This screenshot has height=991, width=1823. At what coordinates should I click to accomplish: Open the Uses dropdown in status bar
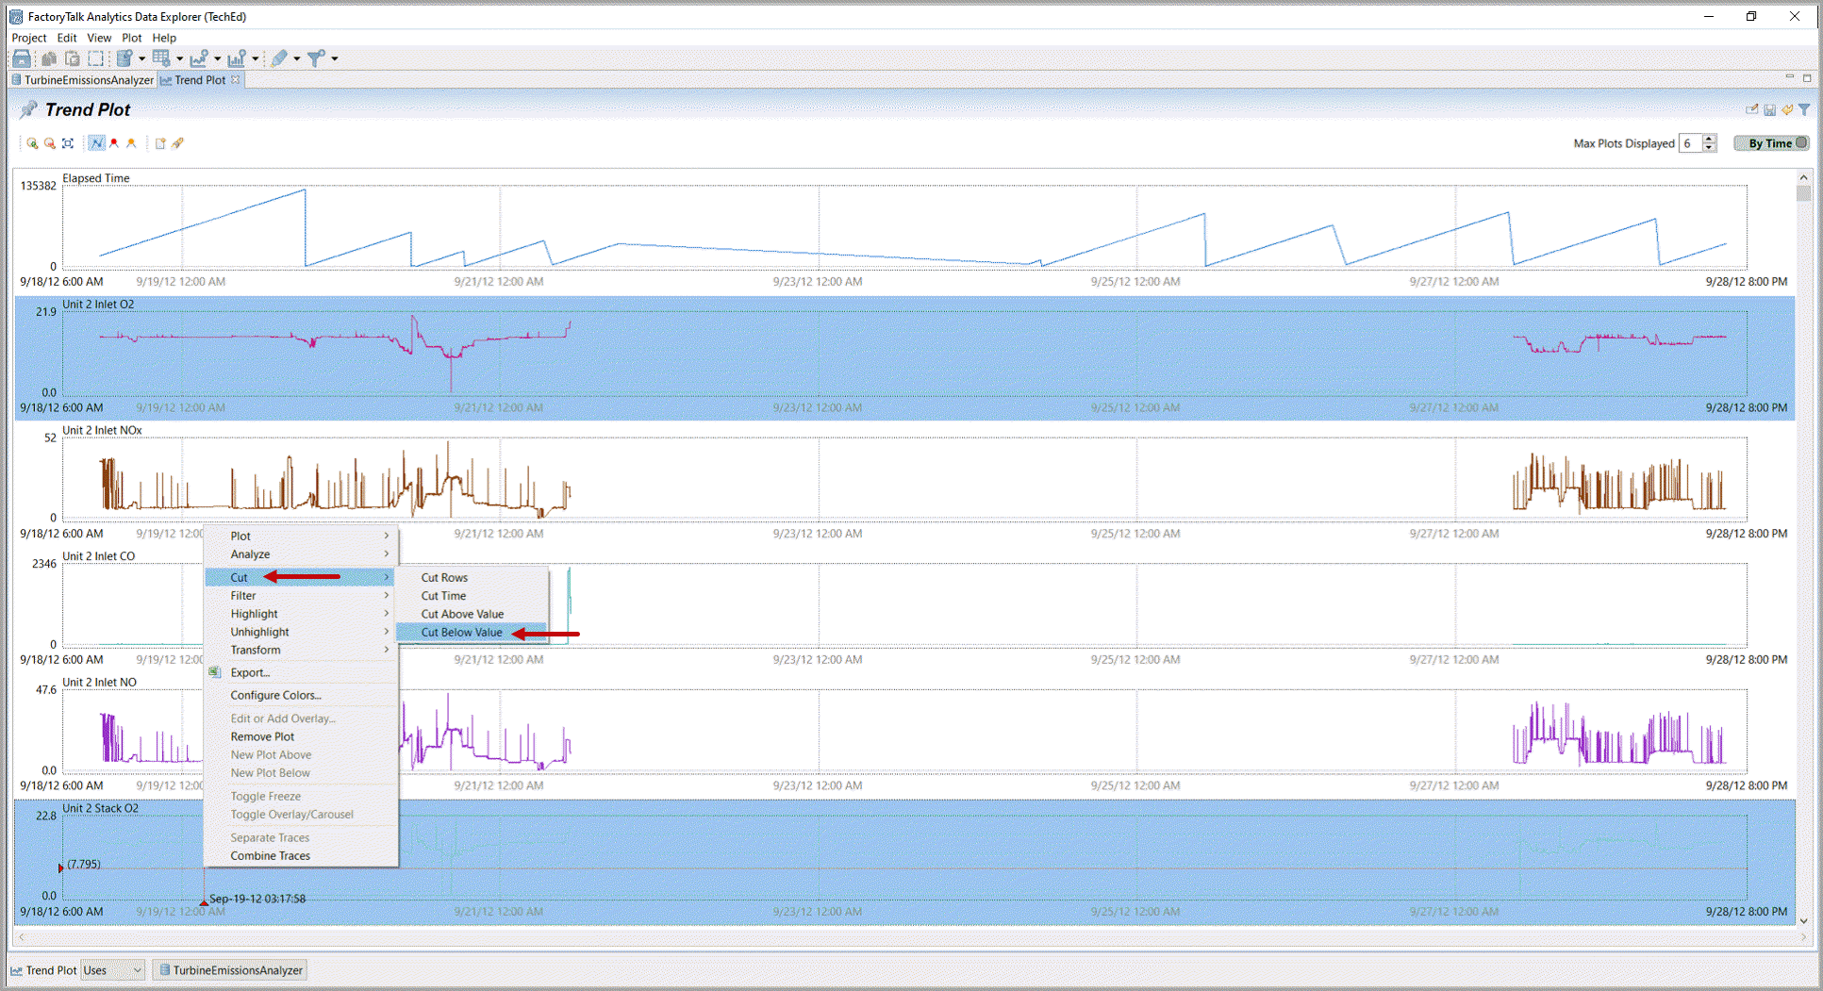coord(112,970)
